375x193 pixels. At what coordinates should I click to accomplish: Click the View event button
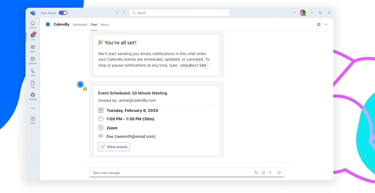point(114,147)
